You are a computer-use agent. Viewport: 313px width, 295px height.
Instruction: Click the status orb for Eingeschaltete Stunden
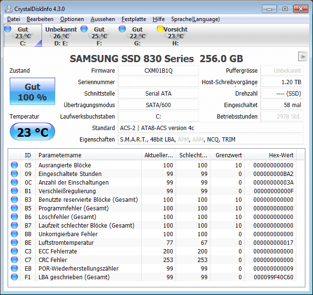pos(14,174)
